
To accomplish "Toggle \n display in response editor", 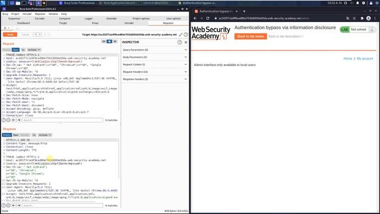I will coord(34,135).
